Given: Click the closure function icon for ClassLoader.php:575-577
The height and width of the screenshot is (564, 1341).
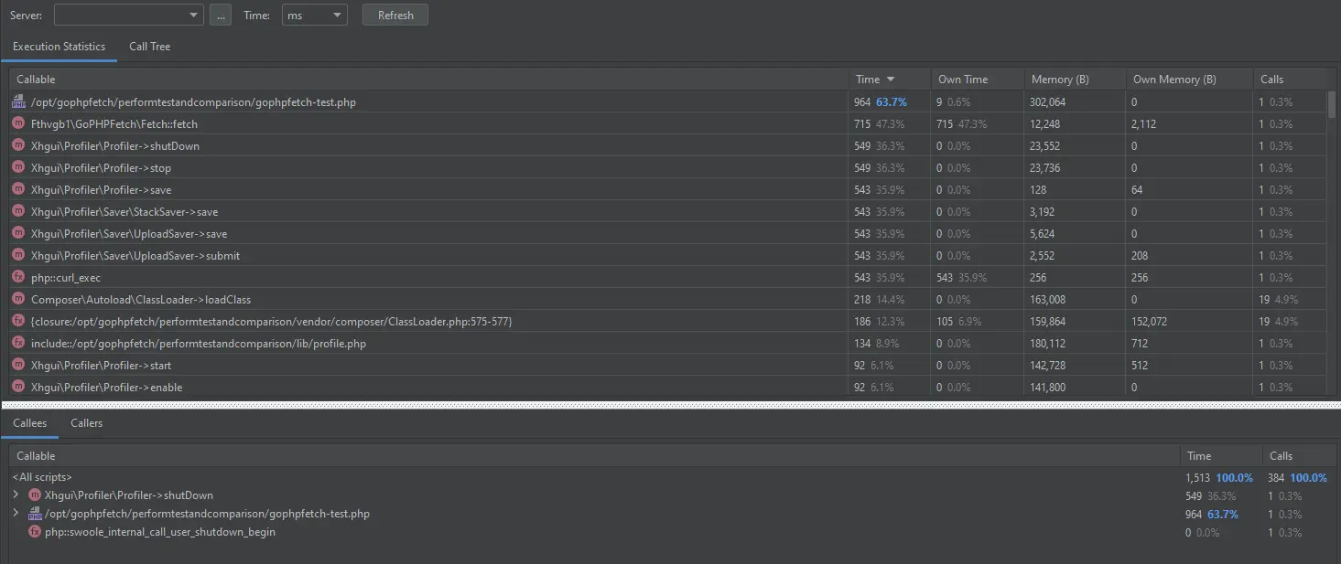Looking at the screenshot, I should click(18, 322).
